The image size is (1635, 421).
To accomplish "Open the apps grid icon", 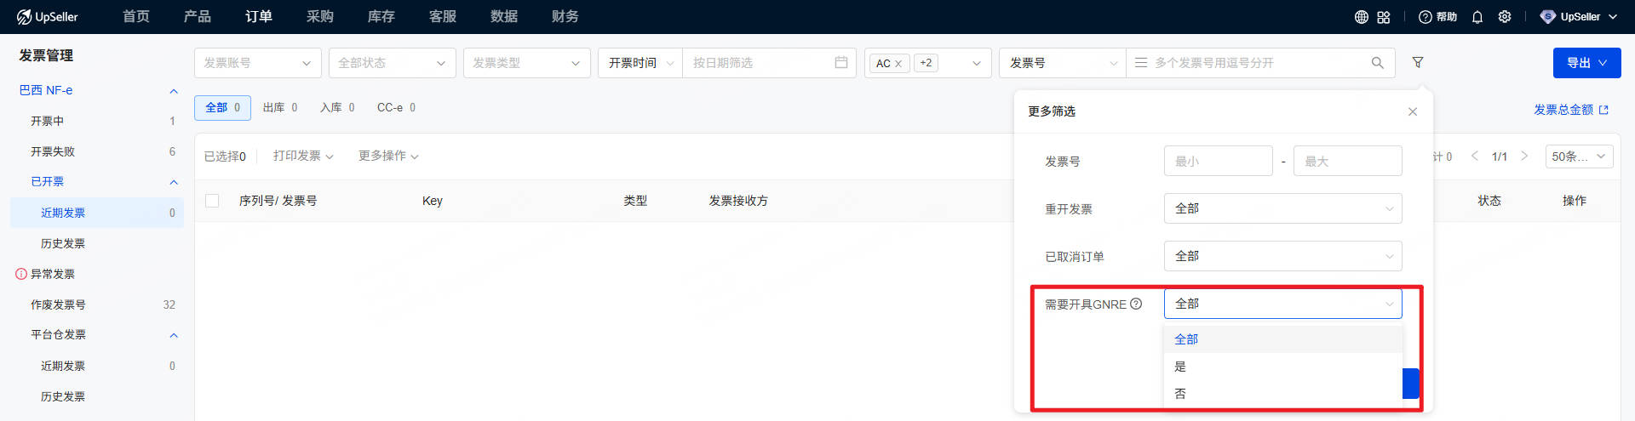I will click(1384, 17).
